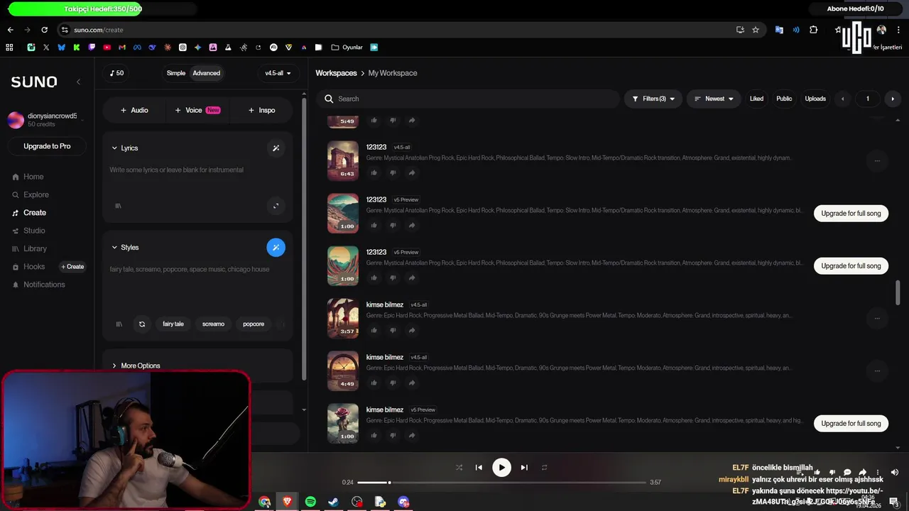Collapse the Styles section
Viewport: 909px width, 511px height.
[125, 248]
